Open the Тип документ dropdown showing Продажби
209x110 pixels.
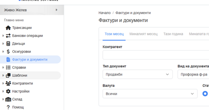tap(138, 74)
